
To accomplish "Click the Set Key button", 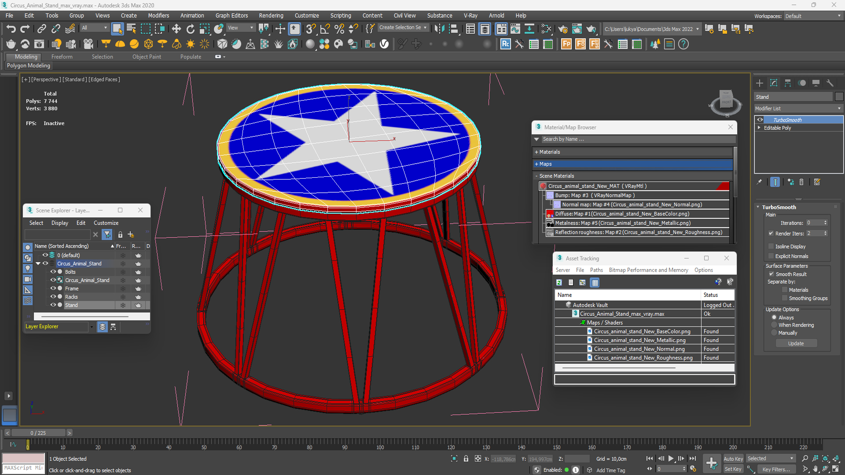I will pos(733,469).
